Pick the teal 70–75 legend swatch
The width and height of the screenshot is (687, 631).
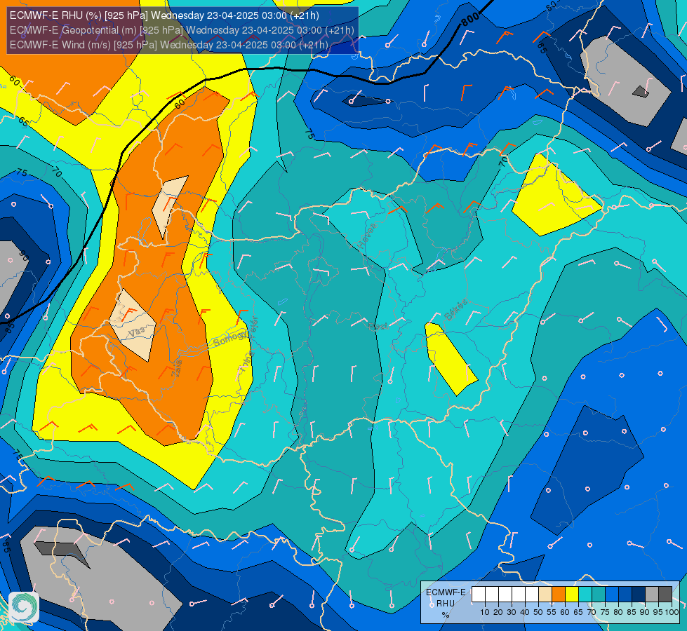click(599, 595)
